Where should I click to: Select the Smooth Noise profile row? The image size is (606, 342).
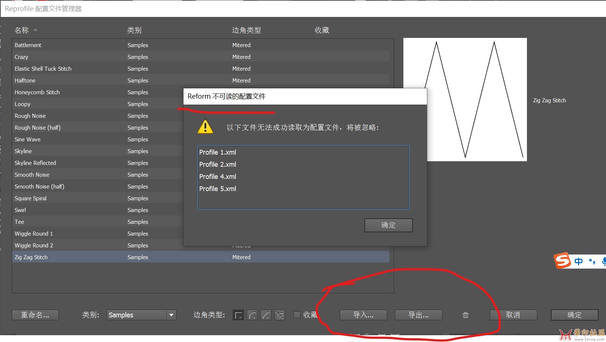pos(98,174)
